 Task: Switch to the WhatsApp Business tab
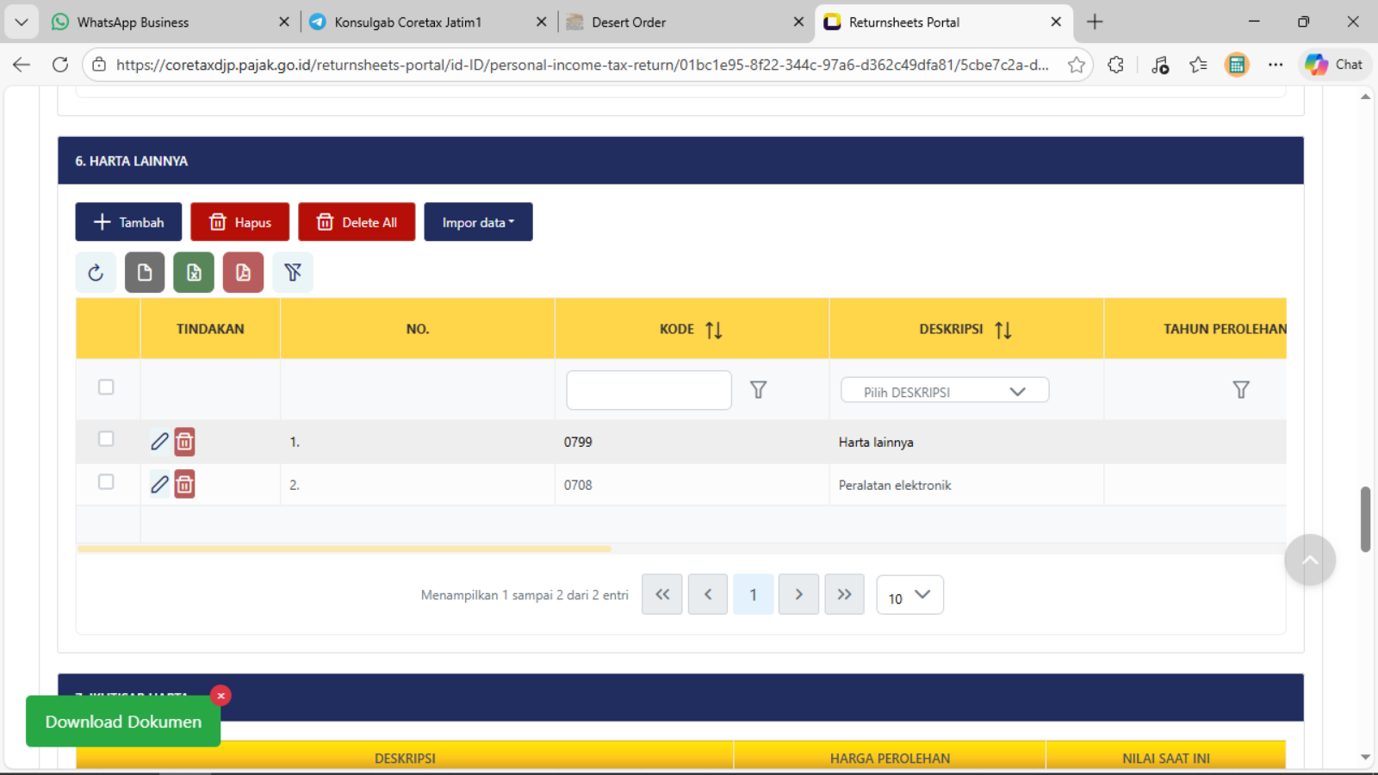click(133, 22)
